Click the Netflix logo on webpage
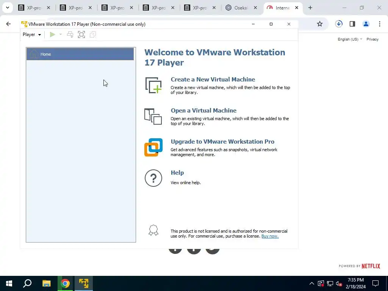 (x=371, y=266)
